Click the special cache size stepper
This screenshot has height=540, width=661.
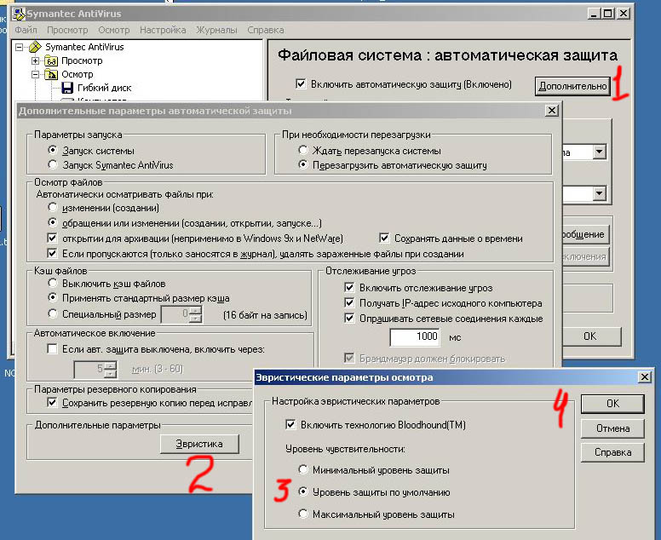click(x=196, y=314)
